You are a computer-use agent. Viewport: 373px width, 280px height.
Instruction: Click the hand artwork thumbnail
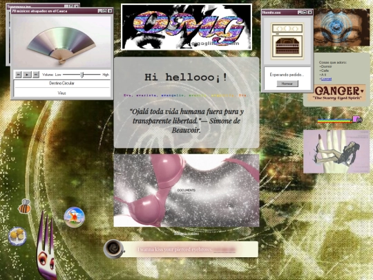point(336,151)
